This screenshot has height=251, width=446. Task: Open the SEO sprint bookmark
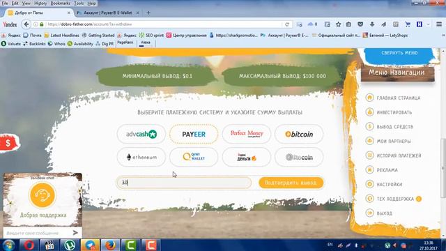[152, 36]
